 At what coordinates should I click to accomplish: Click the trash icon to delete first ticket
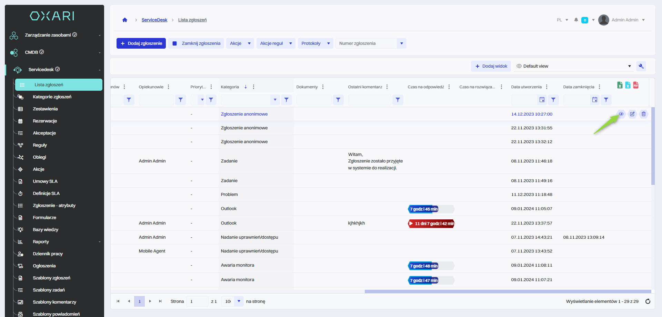tap(643, 114)
